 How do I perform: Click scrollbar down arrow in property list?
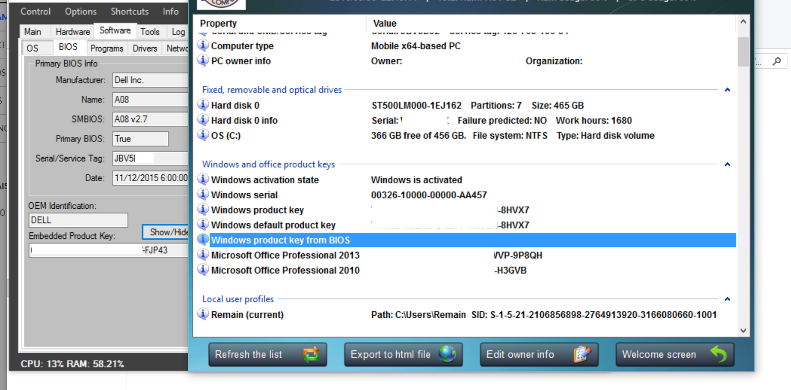743,330
